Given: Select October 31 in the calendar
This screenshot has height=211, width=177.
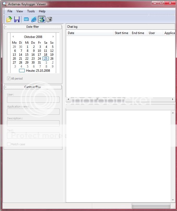Looking at the screenshot, I should [39, 63].
